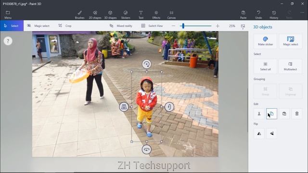Switch to 2D shapes tab
308x173 pixels.
(x=95, y=15)
